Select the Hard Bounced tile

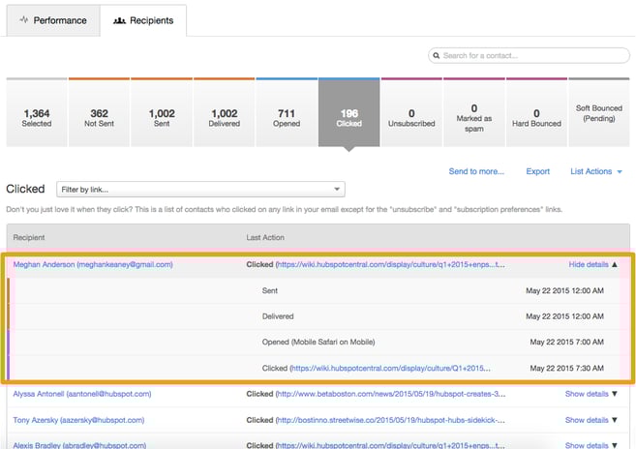point(536,118)
